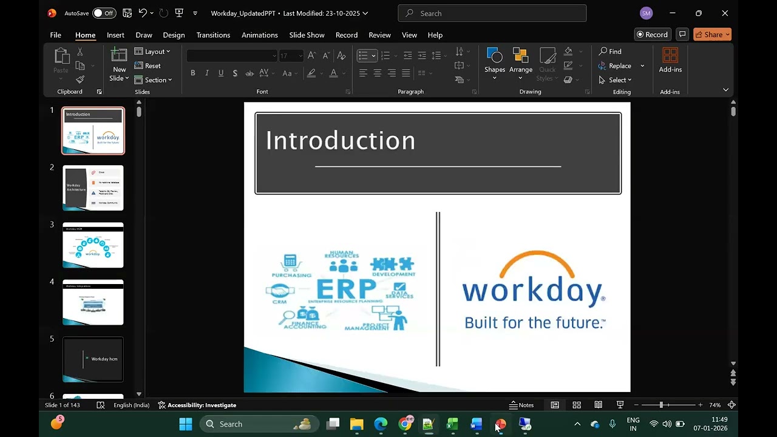The width and height of the screenshot is (777, 437).
Task: Open Section dropdown
Action: (154, 80)
